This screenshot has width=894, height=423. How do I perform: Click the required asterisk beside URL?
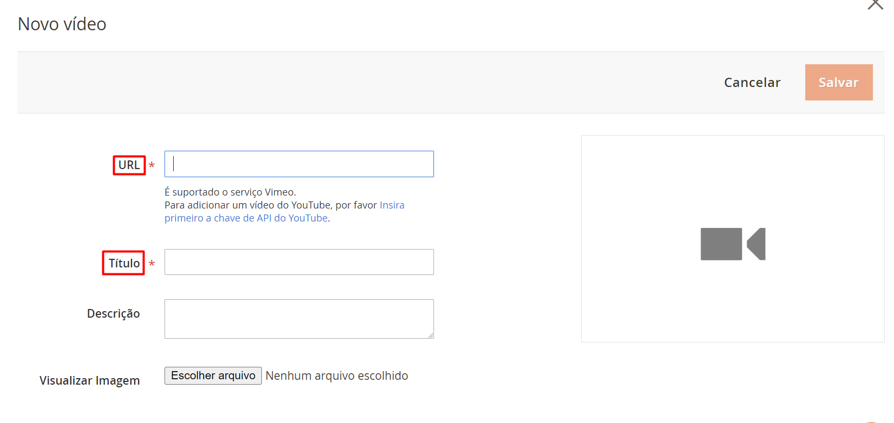pyautogui.click(x=152, y=165)
